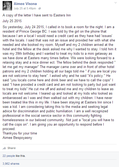Click the "Aimee Bespoyasny" signature
The image size is (119, 167).
point(17,138)
